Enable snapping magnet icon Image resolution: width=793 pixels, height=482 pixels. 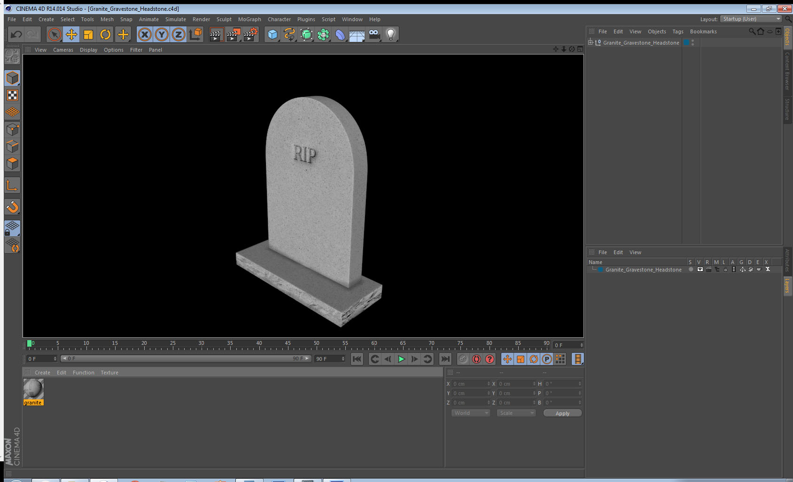click(x=12, y=207)
